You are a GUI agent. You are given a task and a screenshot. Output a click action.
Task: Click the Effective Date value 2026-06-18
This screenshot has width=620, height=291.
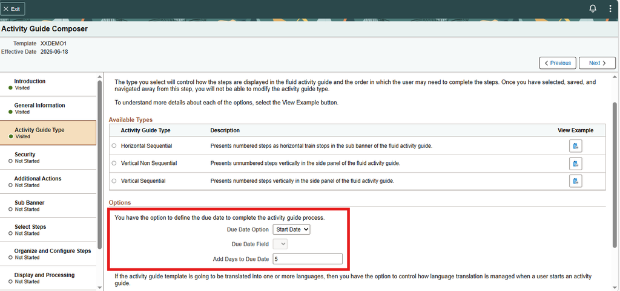pos(54,52)
